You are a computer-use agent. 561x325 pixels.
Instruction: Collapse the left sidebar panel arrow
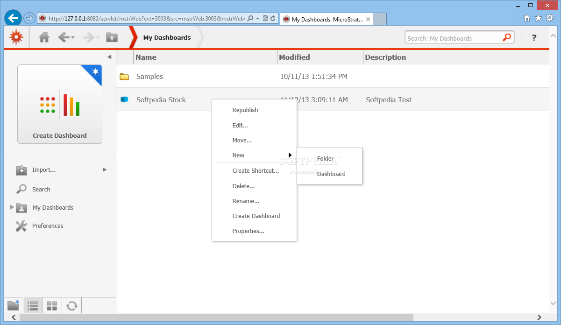tap(109, 57)
